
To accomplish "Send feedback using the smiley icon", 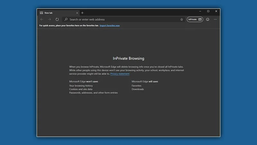I will pyautogui.click(x=208, y=19).
